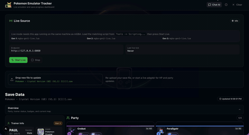The width and height of the screenshot is (249, 135).
Task: Click the Pokemon Crystal game cover thumbnail
Action: tap(41, 132)
